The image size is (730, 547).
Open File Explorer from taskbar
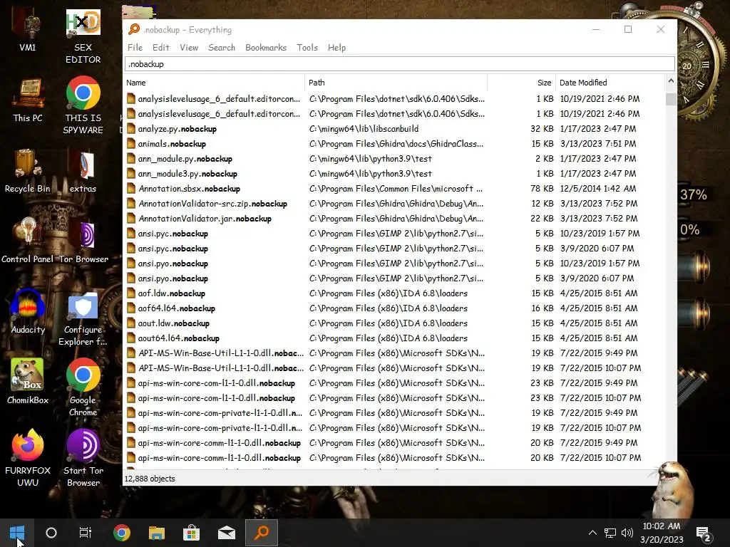(x=156, y=533)
